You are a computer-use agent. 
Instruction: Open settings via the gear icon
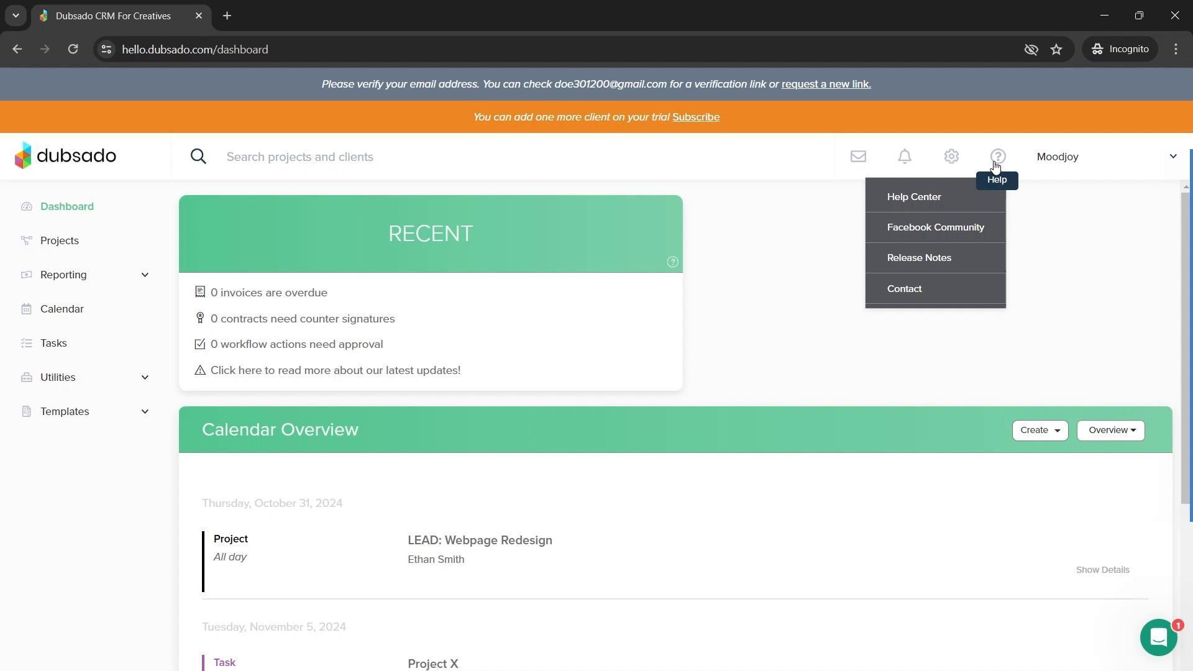pyautogui.click(x=951, y=157)
